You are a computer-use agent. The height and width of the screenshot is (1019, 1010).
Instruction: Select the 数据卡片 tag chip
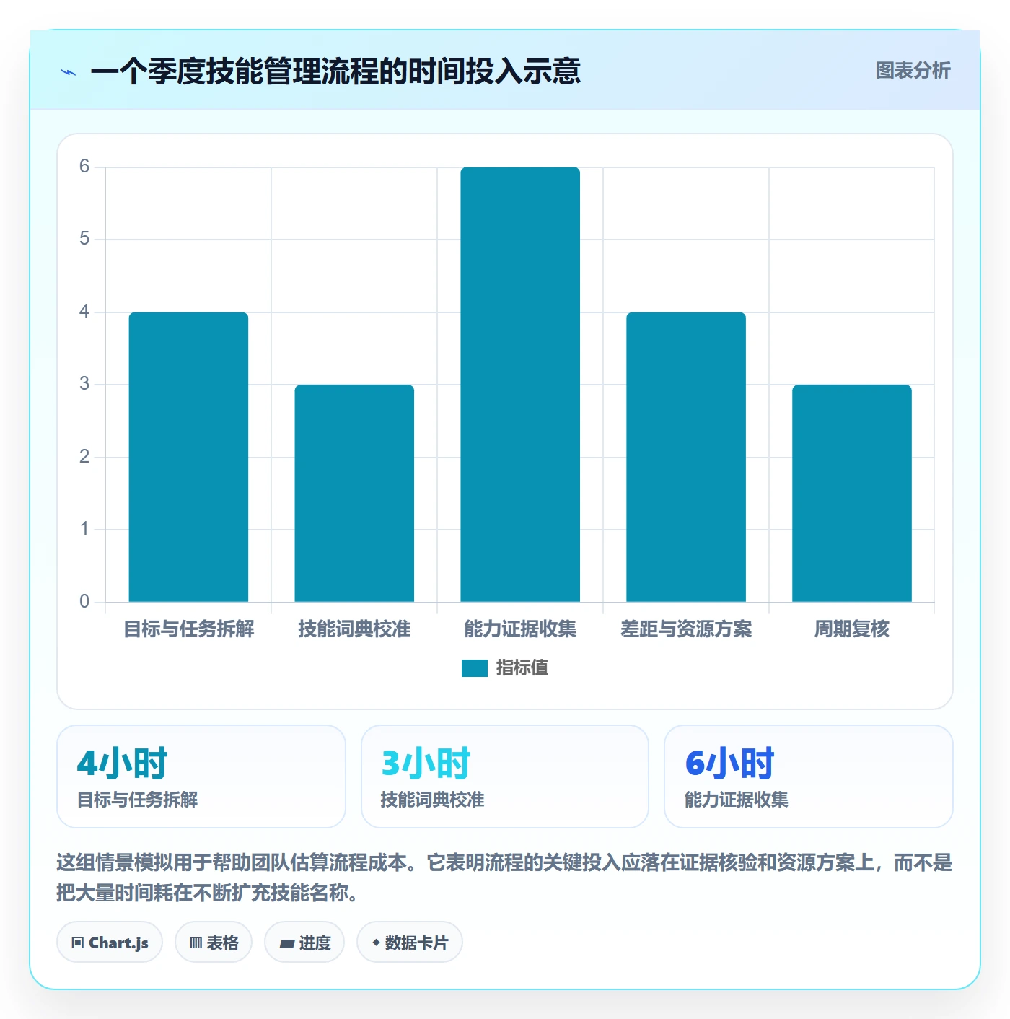click(410, 943)
